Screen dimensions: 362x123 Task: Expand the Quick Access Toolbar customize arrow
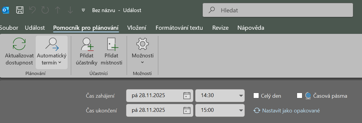(83, 10)
